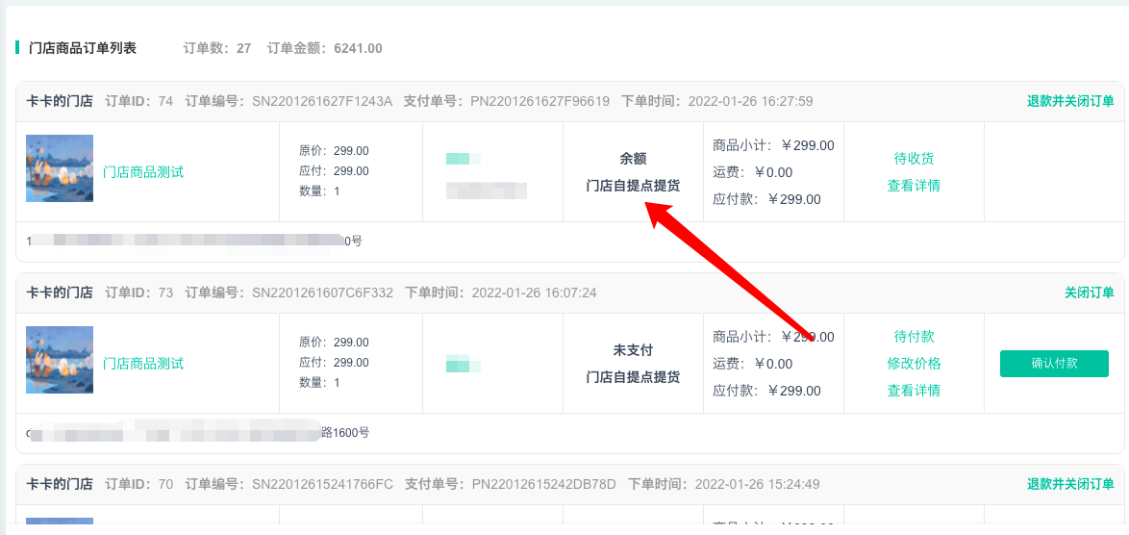The width and height of the screenshot is (1129, 535).
Task: Click 退款并关闭订单 for order 74
Action: [1070, 102]
